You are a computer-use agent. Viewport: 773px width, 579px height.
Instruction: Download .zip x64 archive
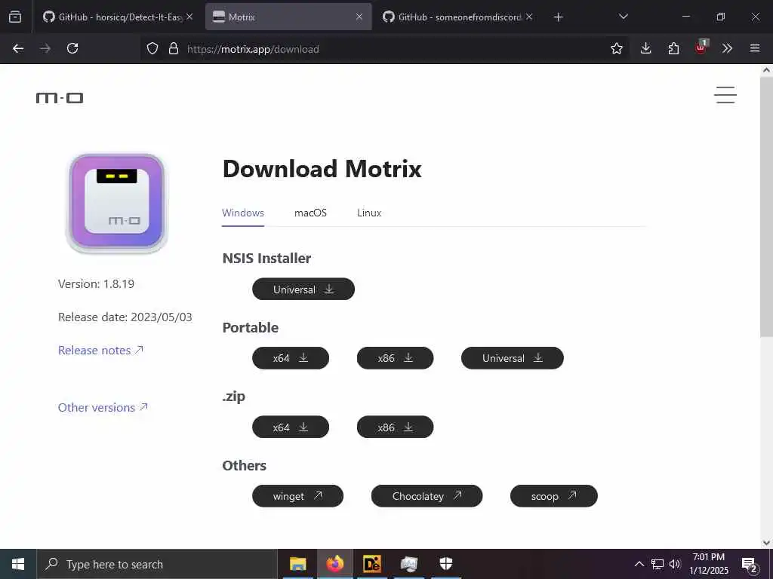click(291, 427)
